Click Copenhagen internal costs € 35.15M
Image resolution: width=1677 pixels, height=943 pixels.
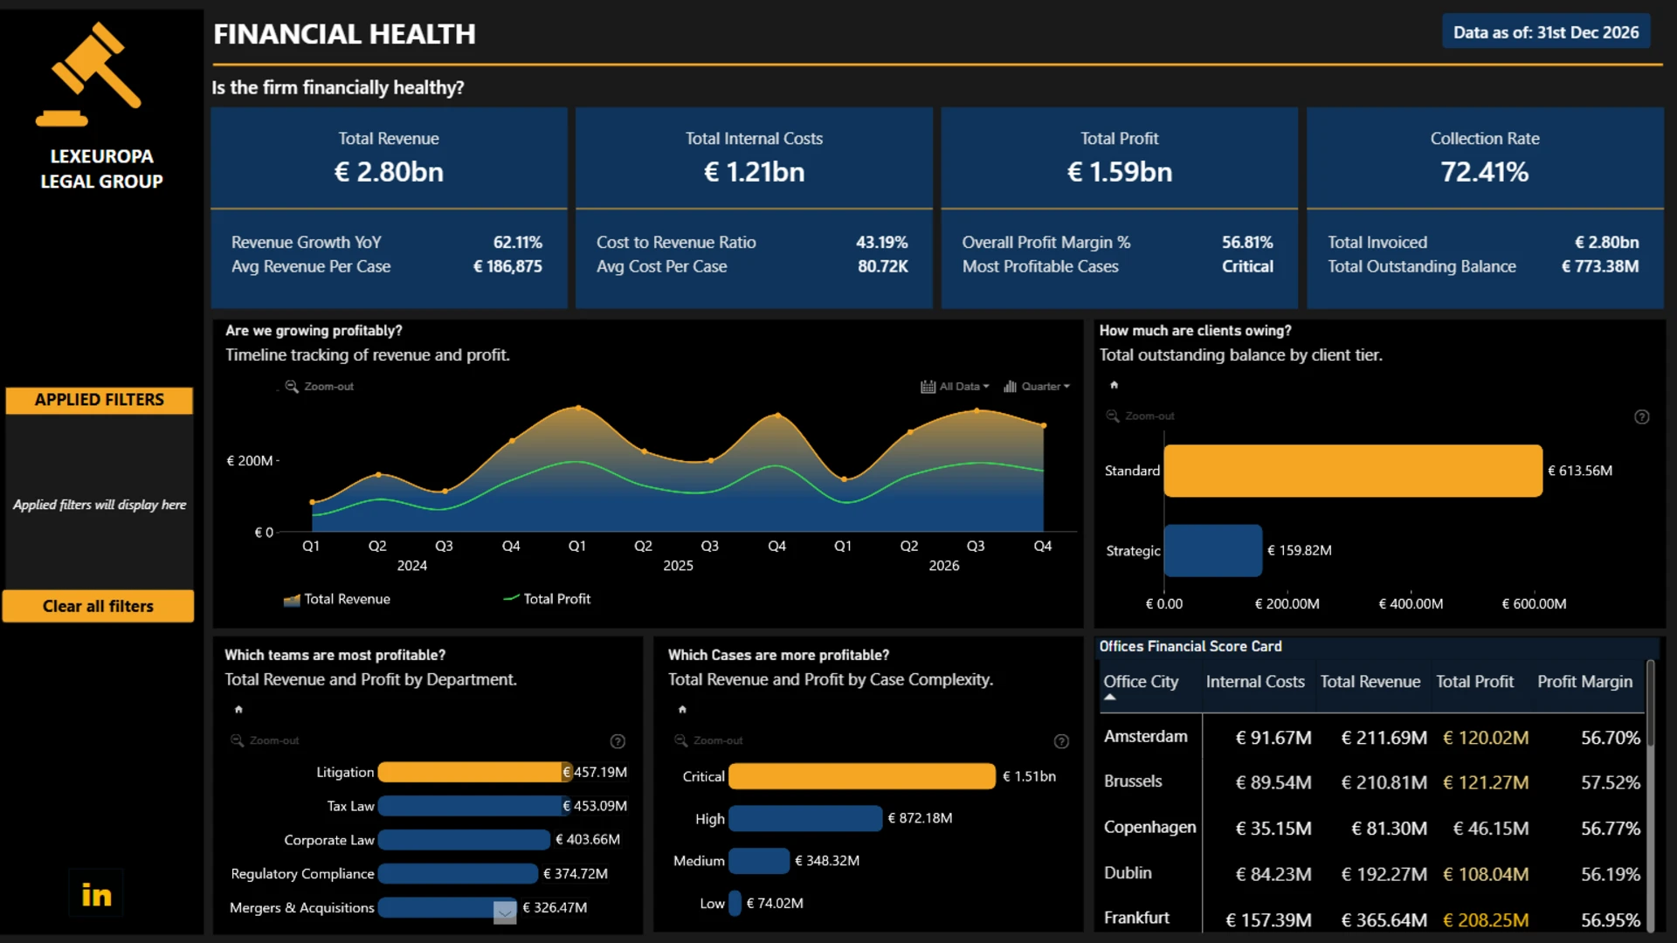pyautogui.click(x=1273, y=829)
